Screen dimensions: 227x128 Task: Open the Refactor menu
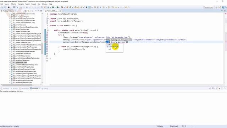coord(13,4)
